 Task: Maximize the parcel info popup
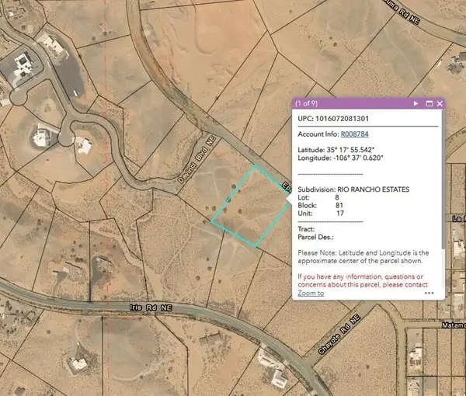point(429,103)
